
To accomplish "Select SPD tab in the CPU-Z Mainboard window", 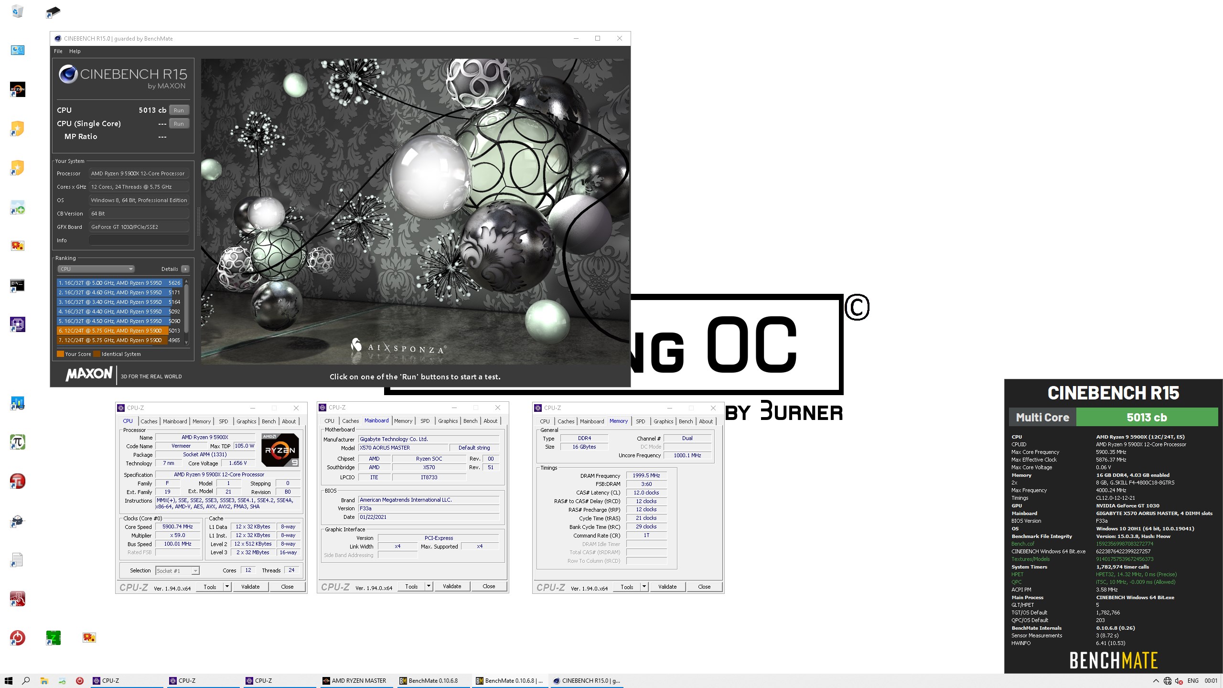I will [425, 421].
